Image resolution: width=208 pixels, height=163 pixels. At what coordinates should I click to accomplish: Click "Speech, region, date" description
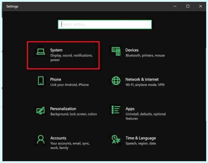tap(141, 143)
